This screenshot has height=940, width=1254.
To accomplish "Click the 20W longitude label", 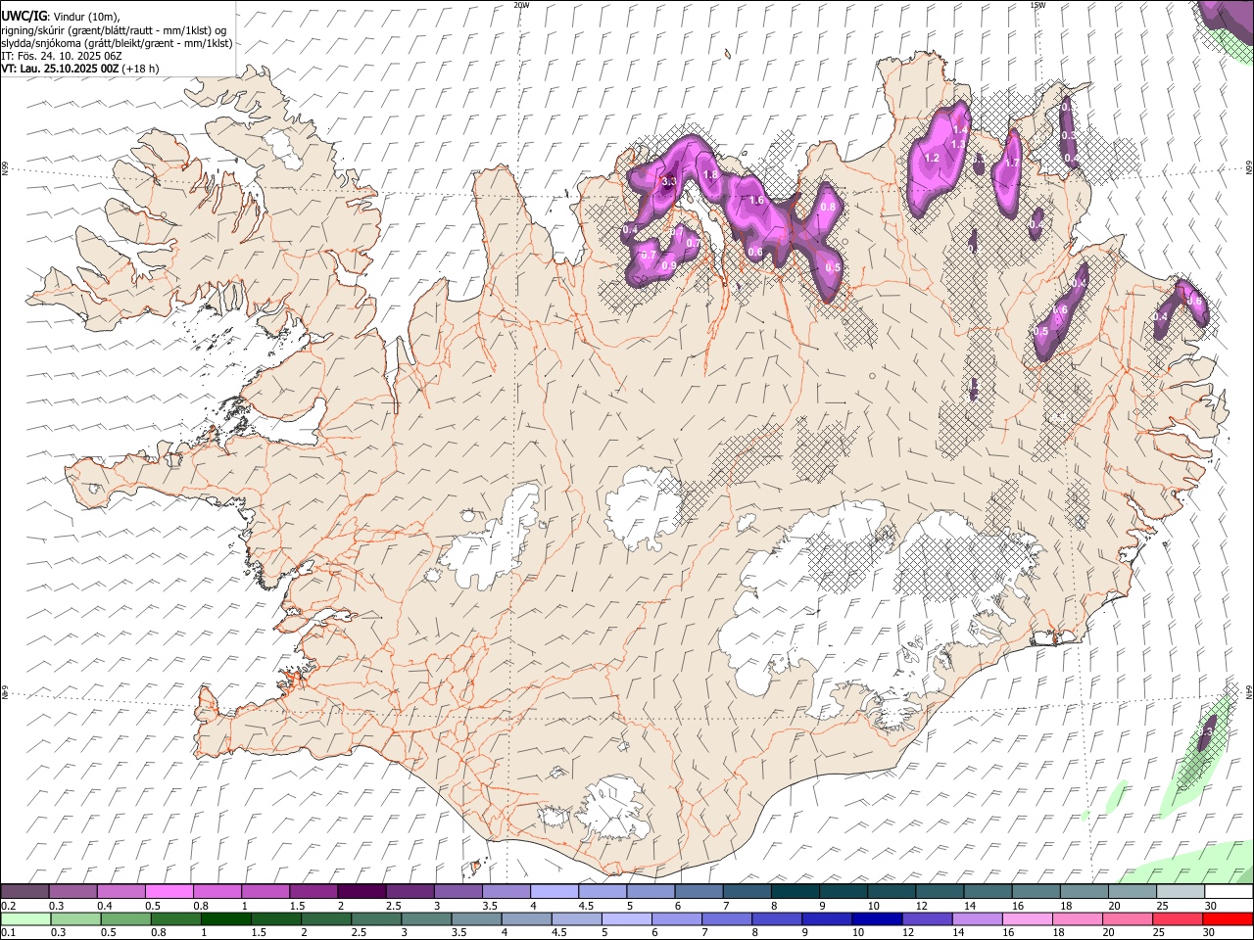I will point(521,5).
